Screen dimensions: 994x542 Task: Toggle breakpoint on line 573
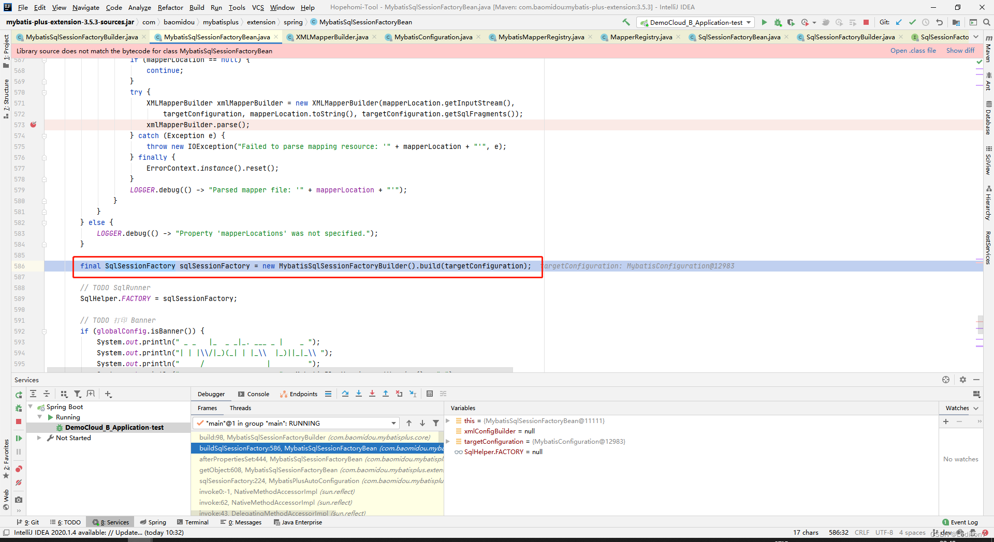pyautogui.click(x=33, y=125)
